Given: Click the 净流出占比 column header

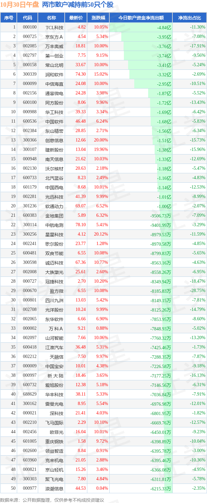Looking at the screenshot, I should pos(190,18).
